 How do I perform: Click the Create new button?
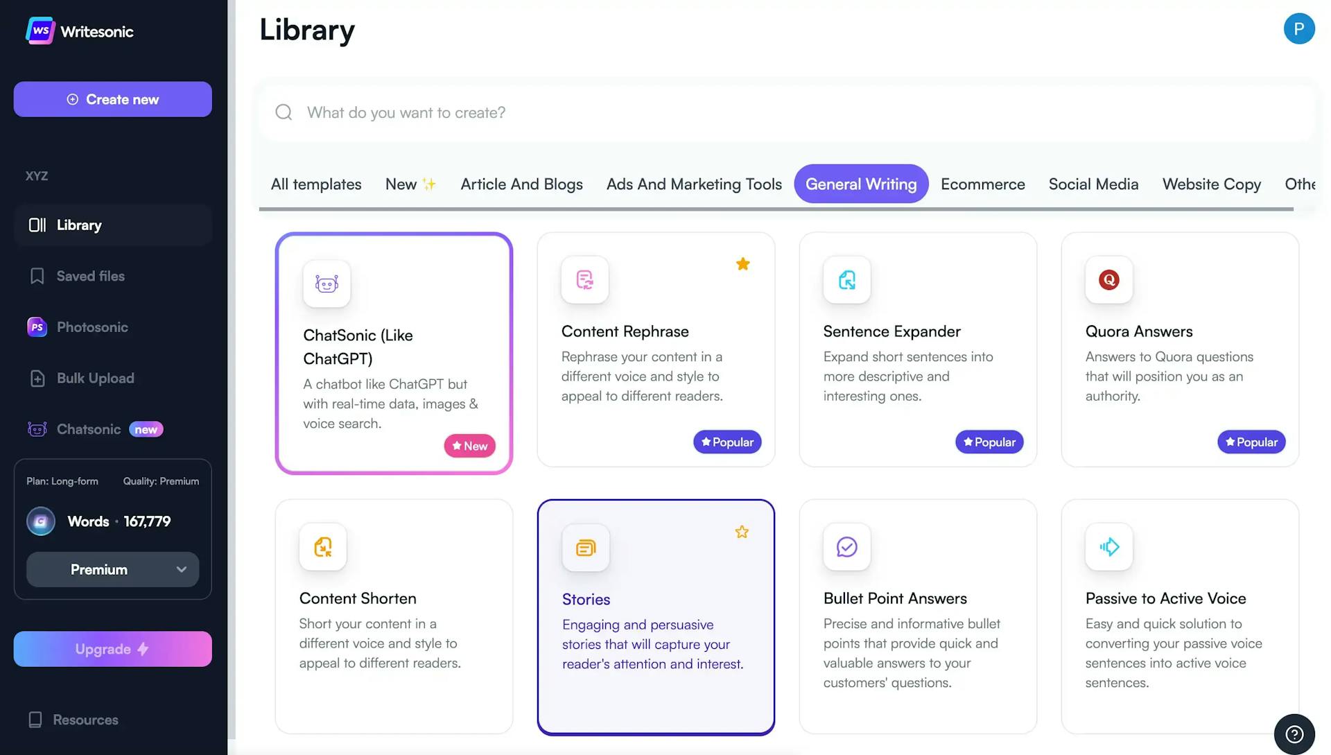[x=112, y=98]
